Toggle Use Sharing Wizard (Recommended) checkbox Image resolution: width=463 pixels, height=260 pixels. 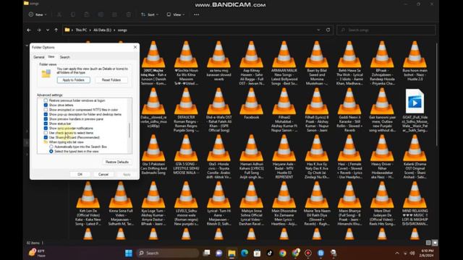click(46, 137)
